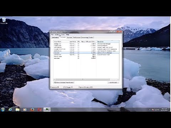Viewport: 171px width, 128px height.
Task: Click the Physical Memory status bar entry
Action: [x=85, y=87]
